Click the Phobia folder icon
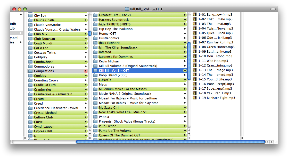 coord(95,117)
